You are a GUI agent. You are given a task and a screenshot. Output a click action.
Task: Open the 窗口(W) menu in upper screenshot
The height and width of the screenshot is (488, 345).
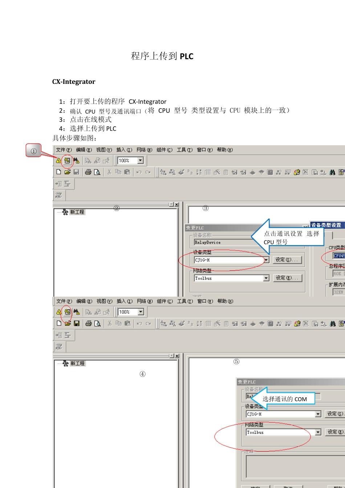[x=205, y=150]
